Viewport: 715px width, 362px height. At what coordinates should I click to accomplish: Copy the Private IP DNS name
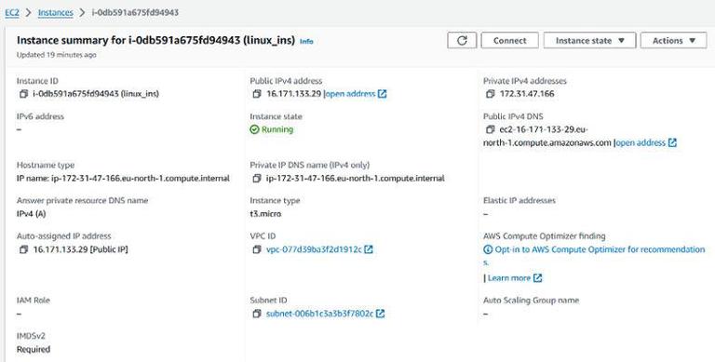257,179
